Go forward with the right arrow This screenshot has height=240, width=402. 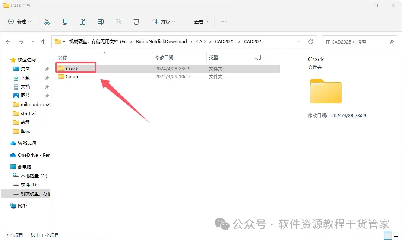coord(21,42)
